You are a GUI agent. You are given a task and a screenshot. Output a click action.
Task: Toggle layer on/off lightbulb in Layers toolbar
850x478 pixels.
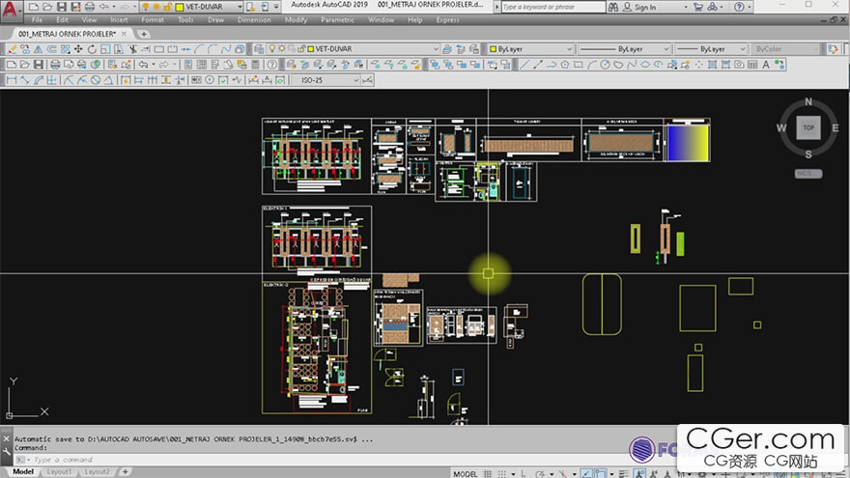click(x=273, y=48)
